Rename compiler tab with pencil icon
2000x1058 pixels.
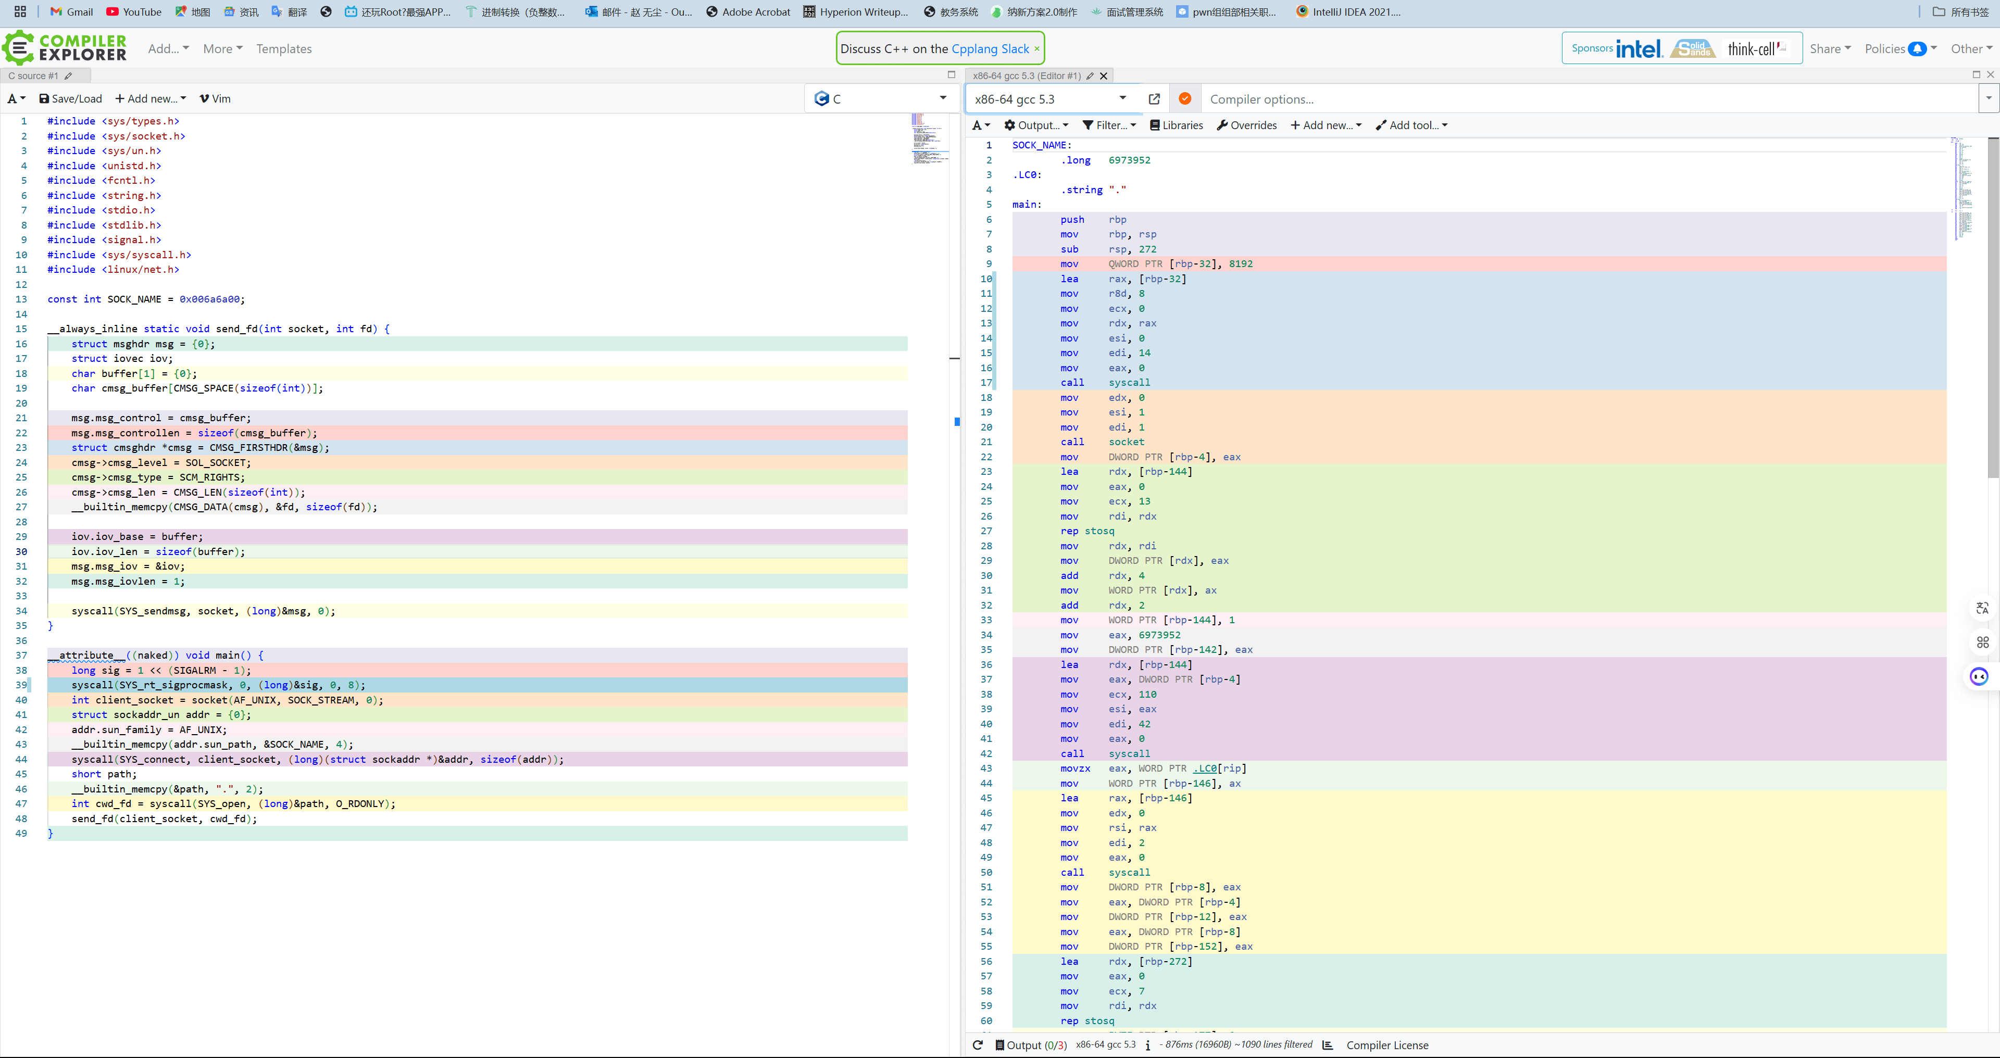1090,75
